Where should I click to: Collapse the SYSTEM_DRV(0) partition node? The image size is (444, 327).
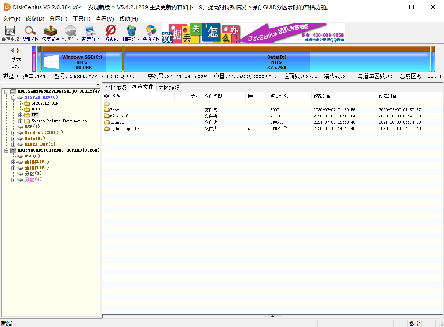13,97
